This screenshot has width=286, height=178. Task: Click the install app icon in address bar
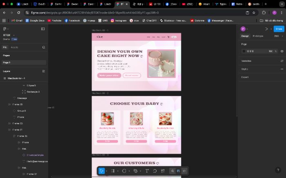tap(247, 13)
